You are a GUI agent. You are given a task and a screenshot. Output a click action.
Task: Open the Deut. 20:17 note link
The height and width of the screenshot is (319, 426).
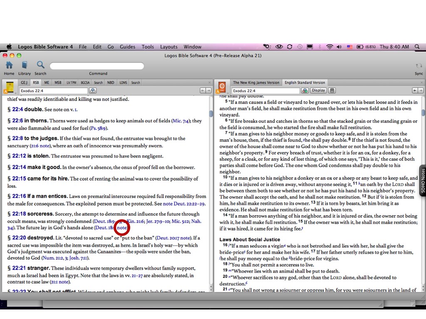point(173,238)
